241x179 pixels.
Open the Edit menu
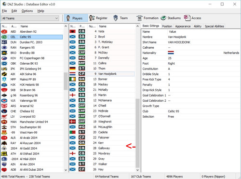(14, 11)
